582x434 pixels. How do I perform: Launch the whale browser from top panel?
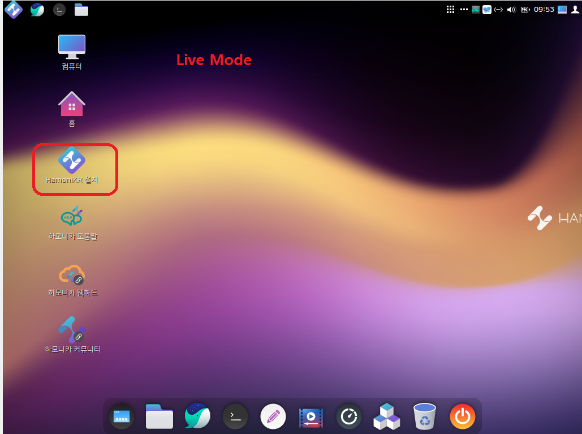click(x=37, y=10)
